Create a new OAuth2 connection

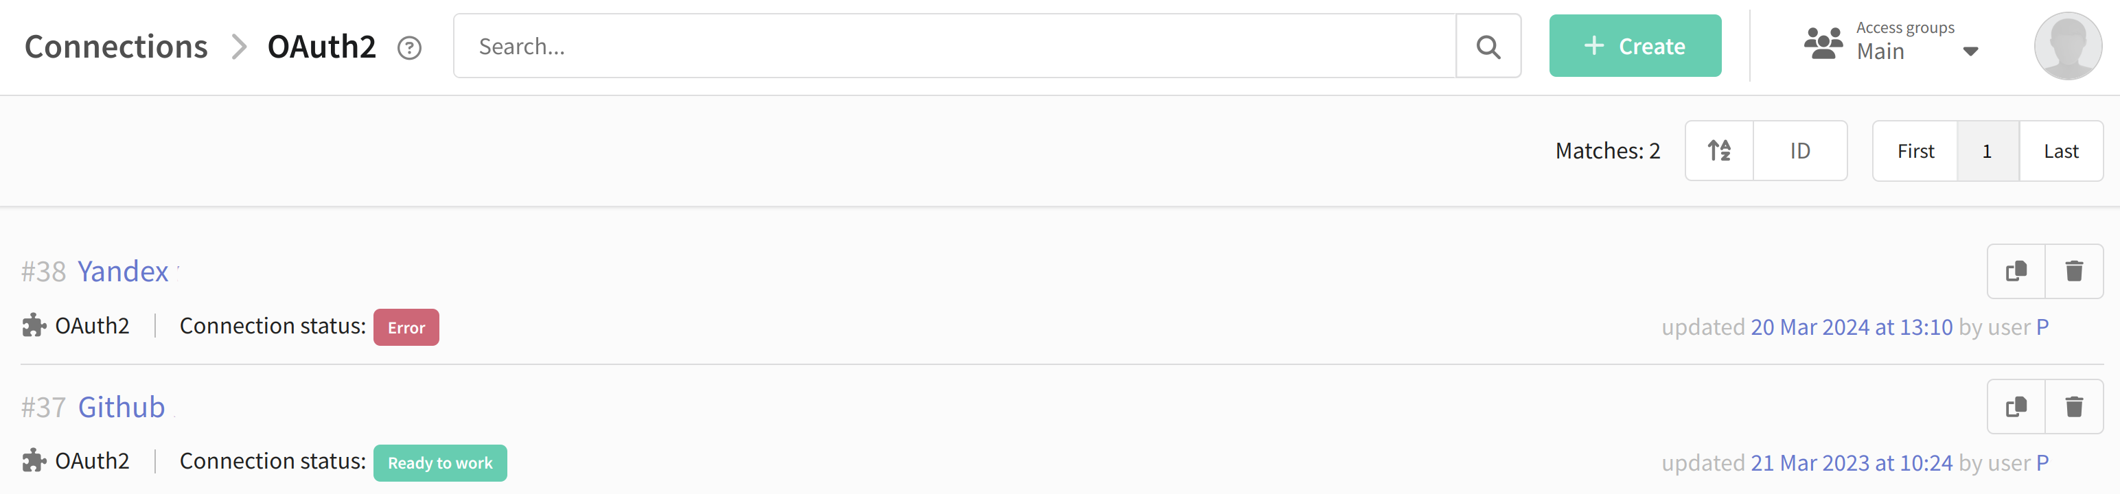click(x=1635, y=46)
